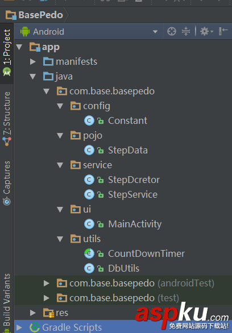Click the Android robot icon in view selector
This screenshot has height=333, width=232.
point(25,31)
